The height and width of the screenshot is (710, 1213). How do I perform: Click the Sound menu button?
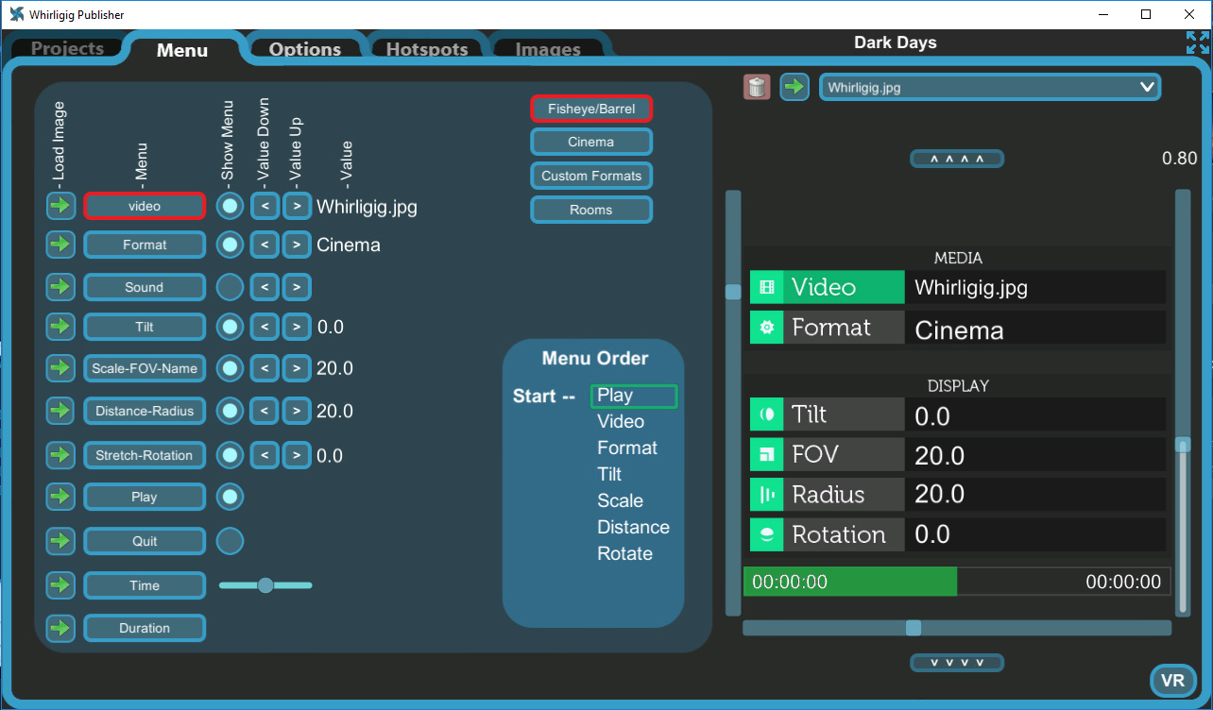click(x=145, y=287)
